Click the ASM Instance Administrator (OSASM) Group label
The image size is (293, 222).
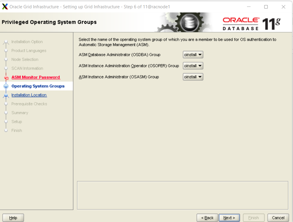pos(119,77)
